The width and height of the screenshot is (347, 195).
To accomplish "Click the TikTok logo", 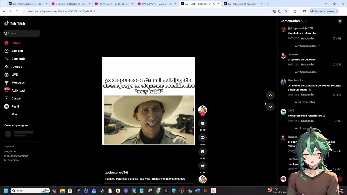I will (15, 24).
